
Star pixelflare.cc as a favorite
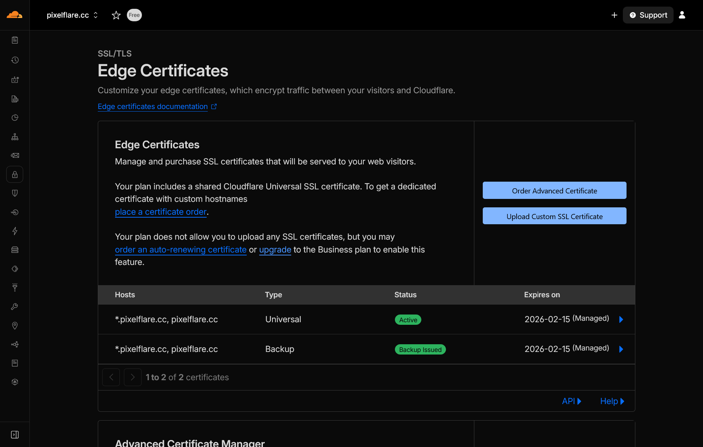[x=116, y=15]
